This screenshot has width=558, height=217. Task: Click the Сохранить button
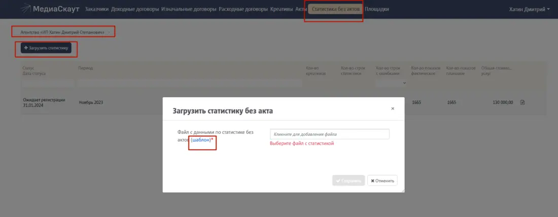(348, 180)
